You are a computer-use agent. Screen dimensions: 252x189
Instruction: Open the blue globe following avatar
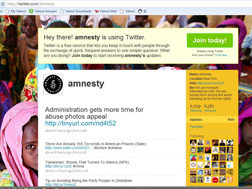coord(200,172)
